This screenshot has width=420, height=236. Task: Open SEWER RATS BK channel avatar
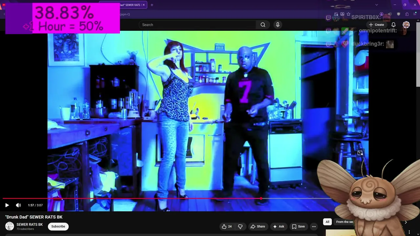click(x=10, y=226)
